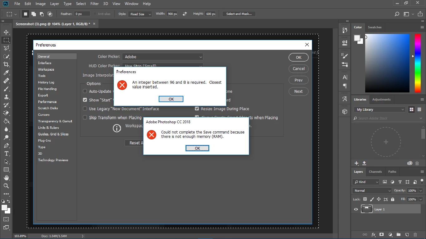This screenshot has height=239, width=426.
Task: Click OK in integer required dialog
Action: [171, 99]
